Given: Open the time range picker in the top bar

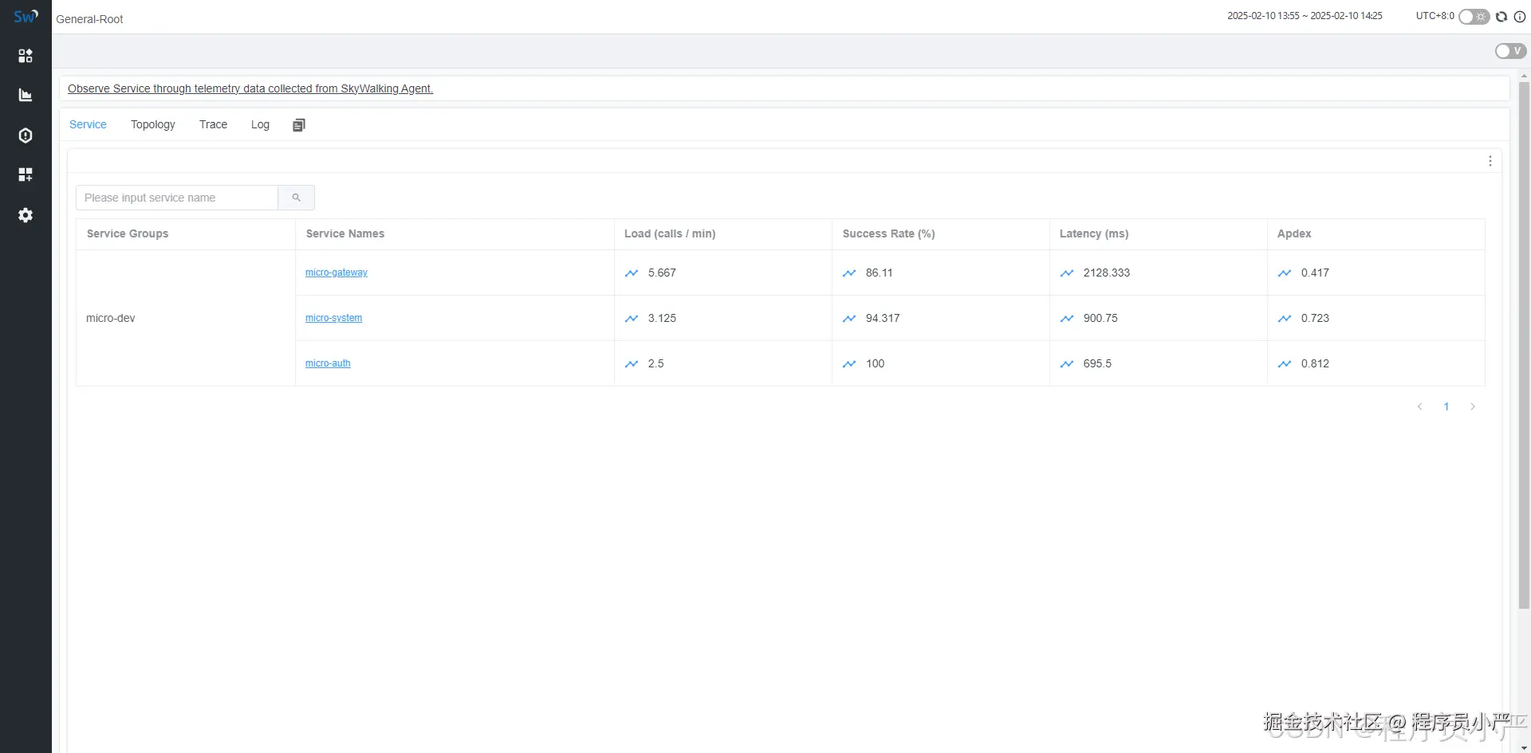Looking at the screenshot, I should pyautogui.click(x=1305, y=16).
